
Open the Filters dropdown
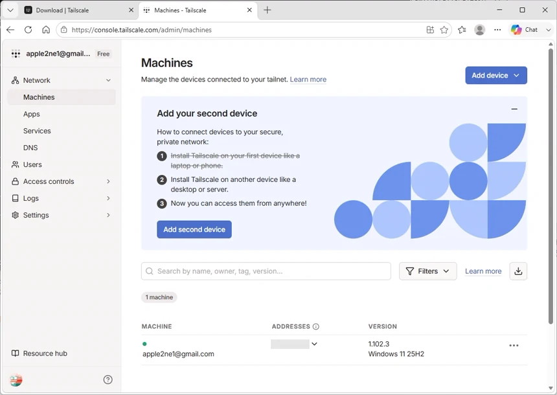point(427,271)
